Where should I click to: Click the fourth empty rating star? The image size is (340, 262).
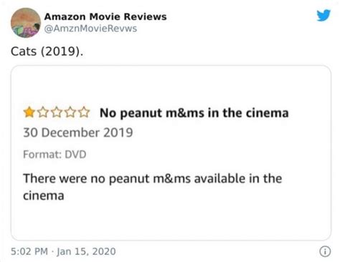70,112
